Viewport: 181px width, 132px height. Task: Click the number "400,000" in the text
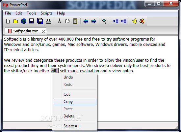pyautogui.click(x=66, y=39)
